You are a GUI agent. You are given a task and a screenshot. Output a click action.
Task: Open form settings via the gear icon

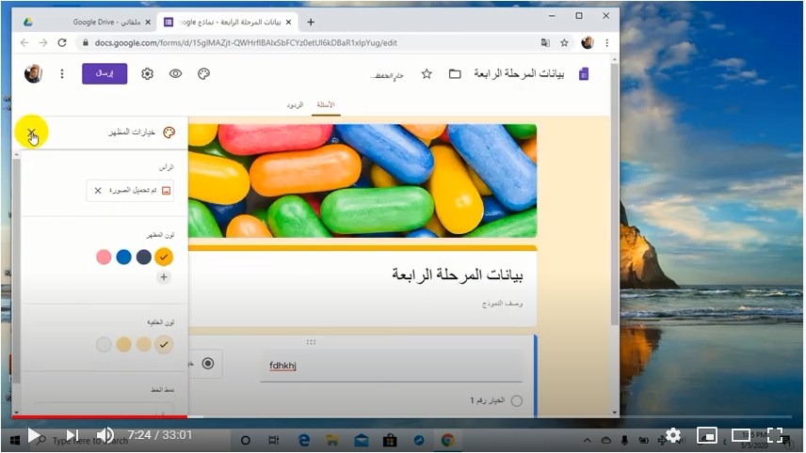pyautogui.click(x=148, y=74)
